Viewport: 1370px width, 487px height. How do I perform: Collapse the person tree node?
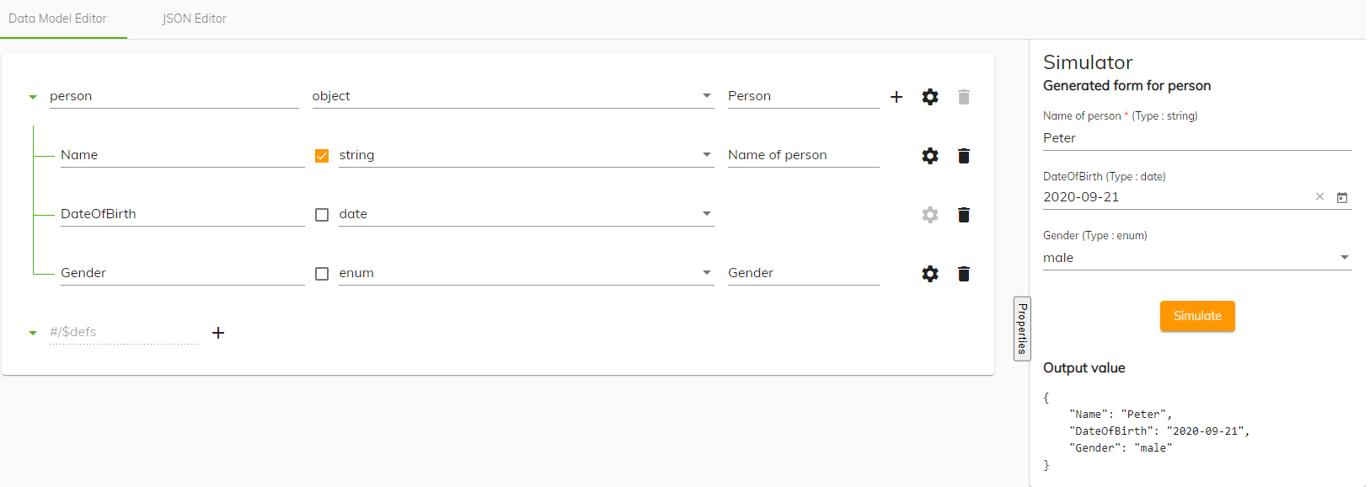(33, 97)
